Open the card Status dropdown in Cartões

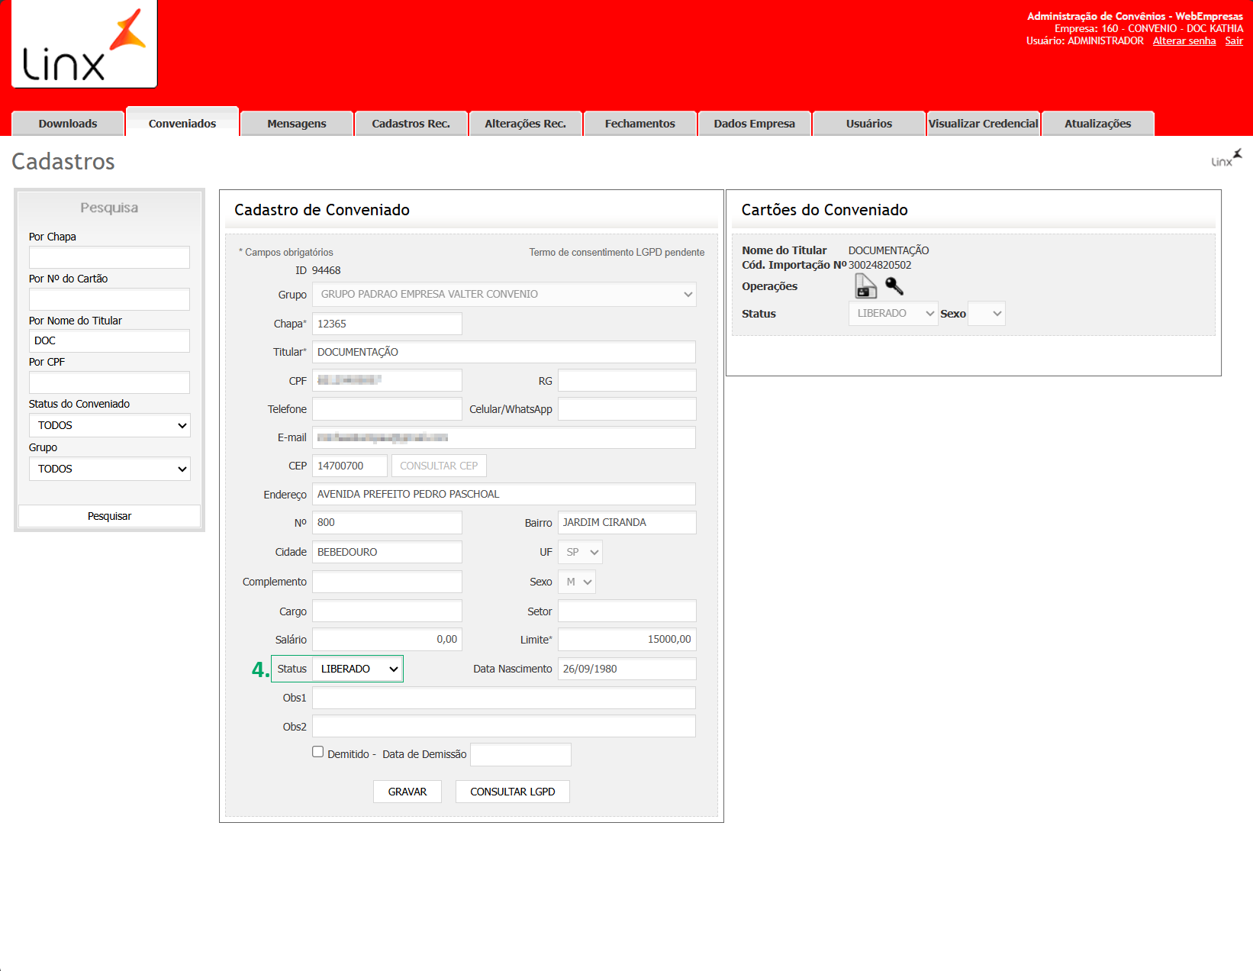coord(893,314)
